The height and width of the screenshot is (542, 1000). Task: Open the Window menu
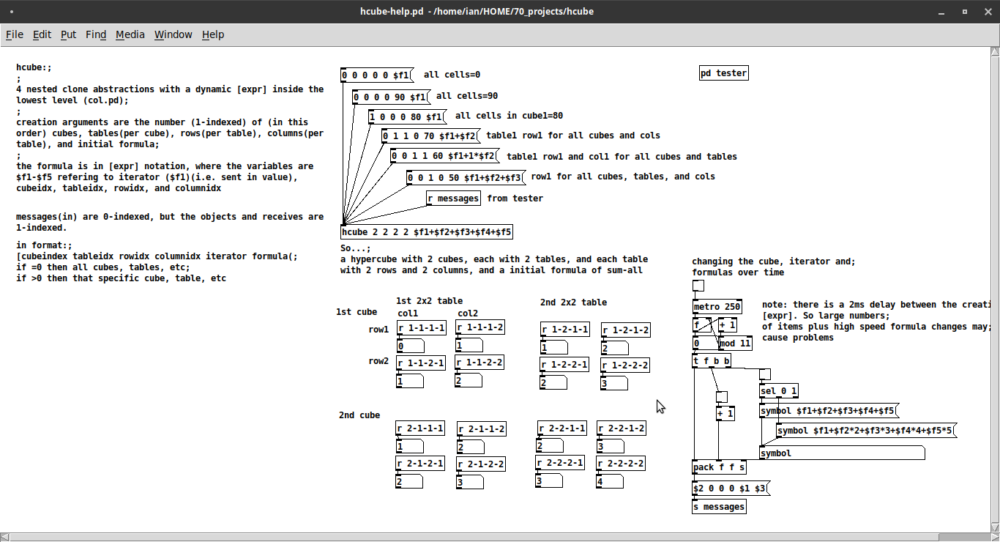click(173, 34)
